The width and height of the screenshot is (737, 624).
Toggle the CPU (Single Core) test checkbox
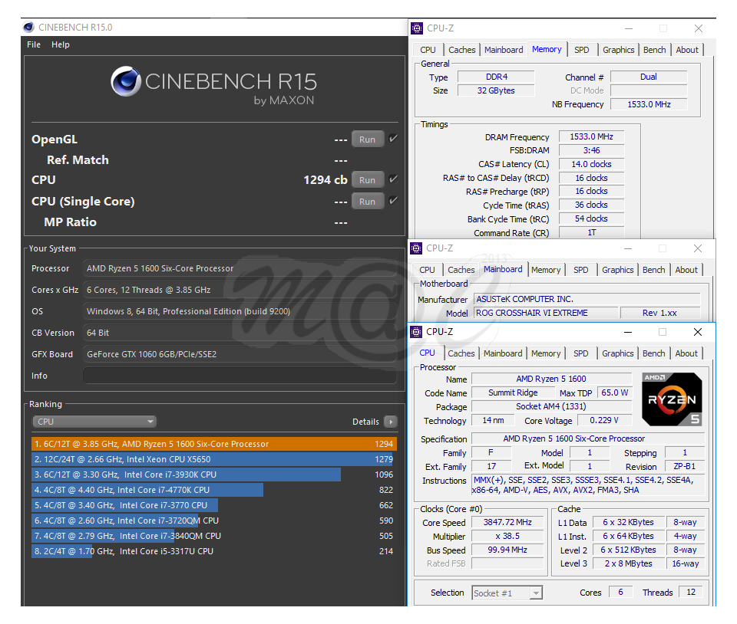(x=393, y=200)
